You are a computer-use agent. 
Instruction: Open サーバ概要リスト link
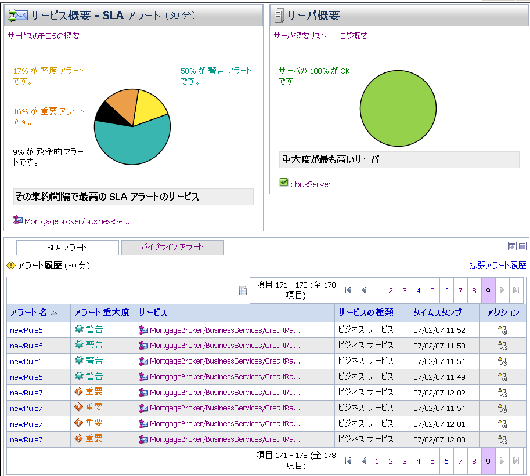coord(300,36)
